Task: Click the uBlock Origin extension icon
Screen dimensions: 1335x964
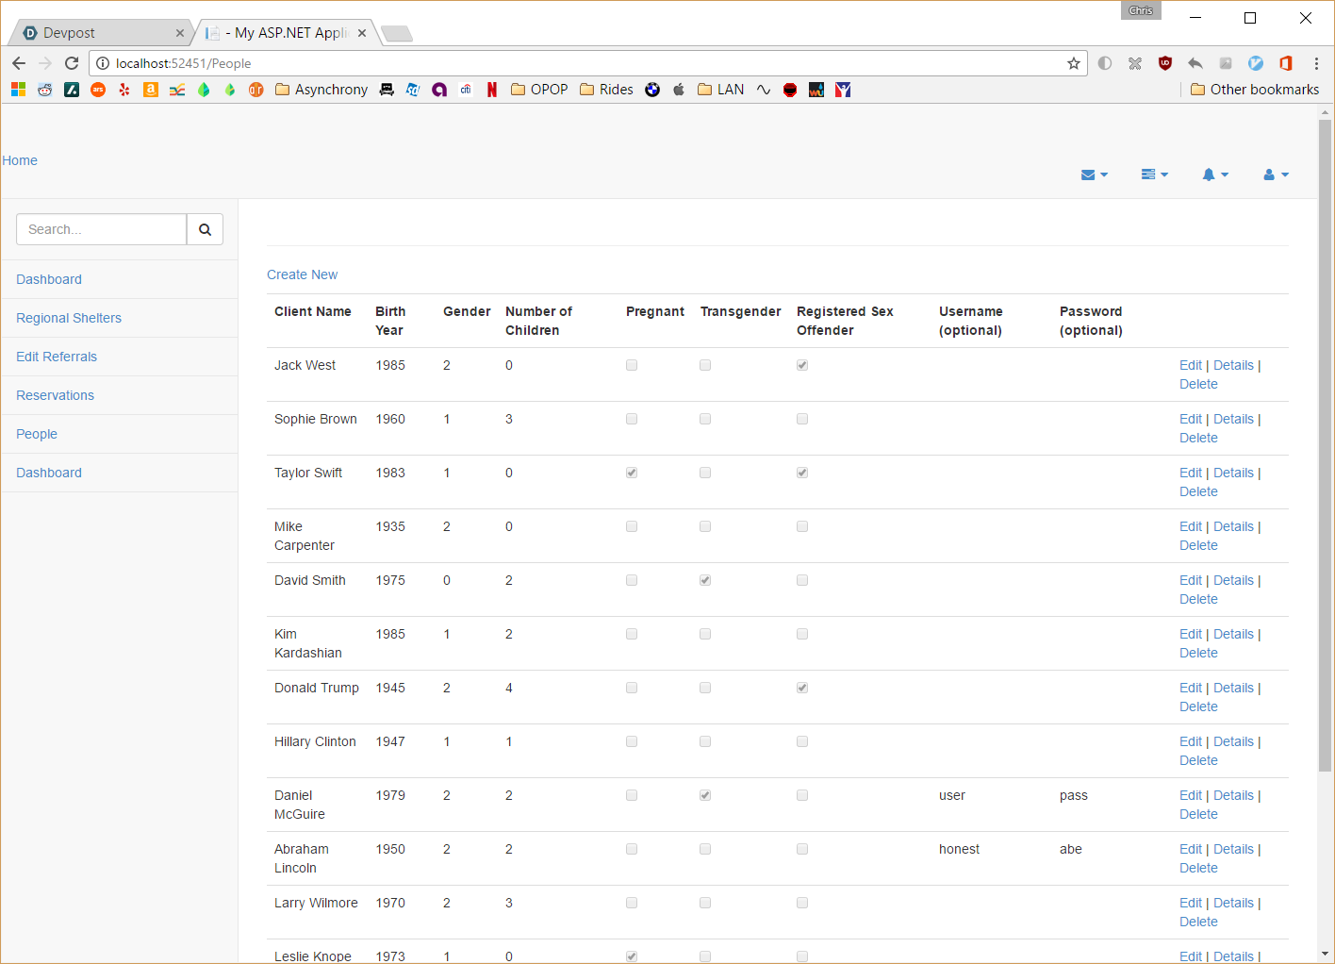Action: pyautogui.click(x=1165, y=63)
